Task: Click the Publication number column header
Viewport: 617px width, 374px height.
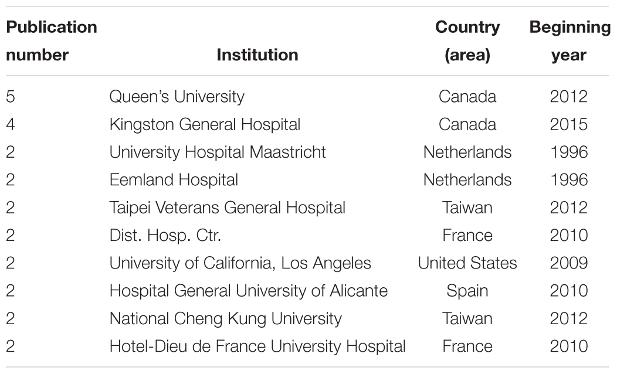Action: (x=52, y=41)
